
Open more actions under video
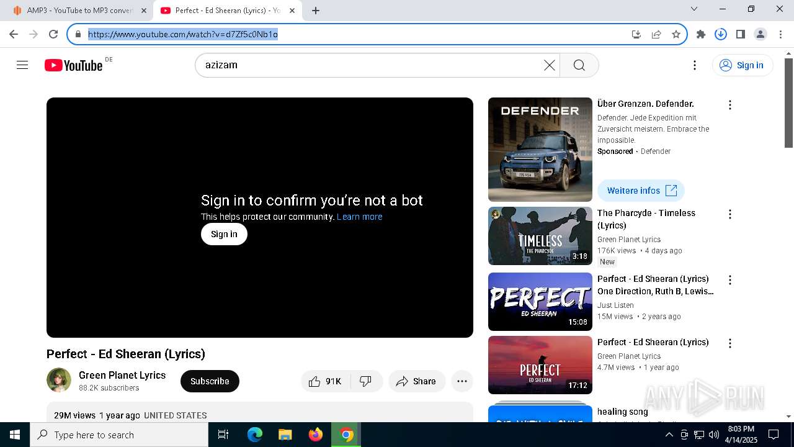tap(462, 381)
